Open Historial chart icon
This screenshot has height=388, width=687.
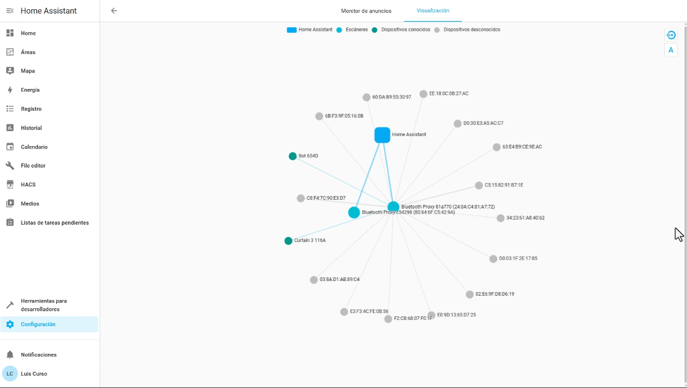tap(10, 127)
